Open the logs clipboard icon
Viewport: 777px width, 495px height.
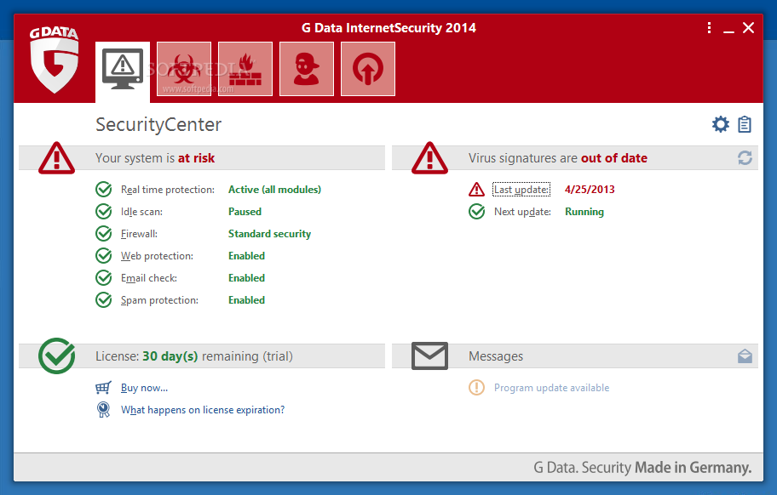(x=745, y=124)
